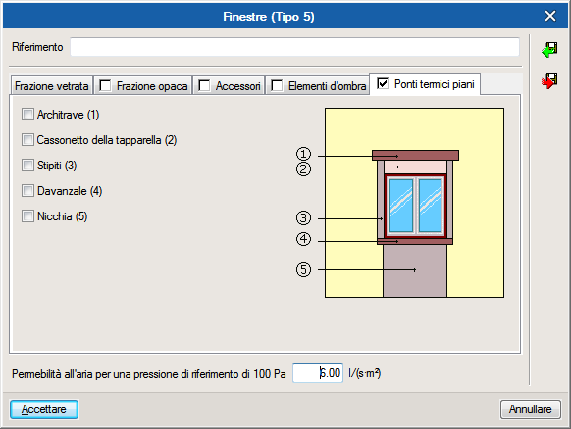Check the Nicchia (5) box
Screen dimensions: 571x429
(x=27, y=215)
